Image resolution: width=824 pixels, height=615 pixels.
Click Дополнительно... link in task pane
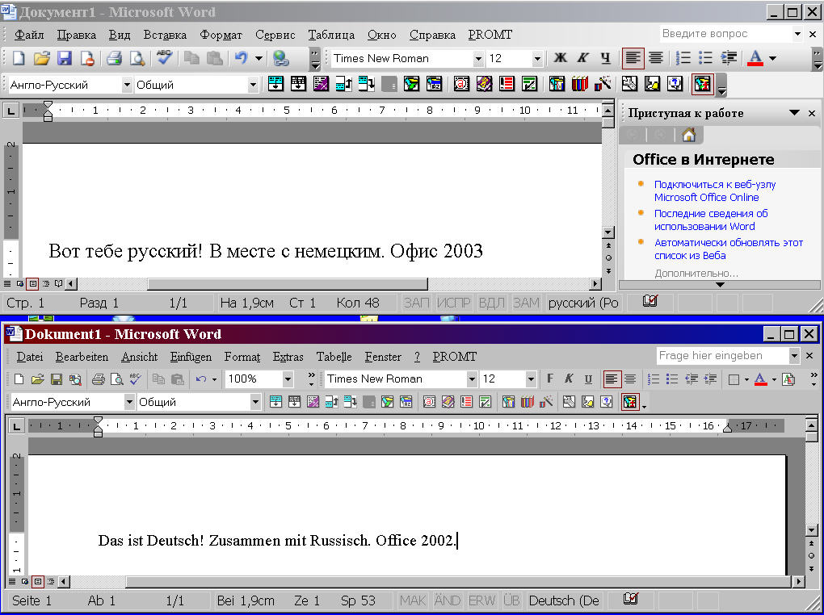click(696, 273)
